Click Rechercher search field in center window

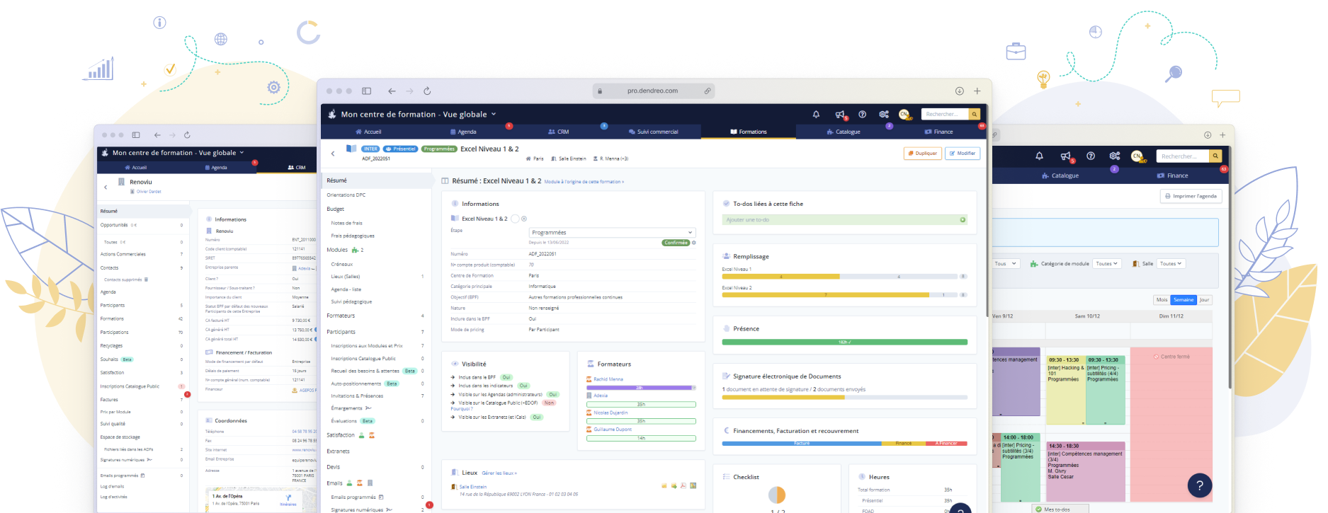(945, 114)
